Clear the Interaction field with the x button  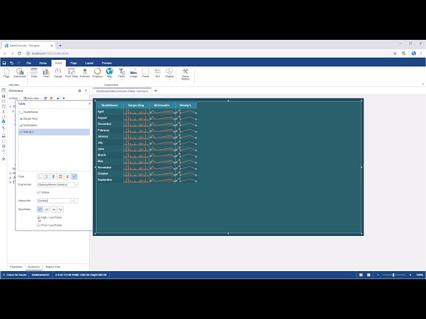(x=73, y=201)
